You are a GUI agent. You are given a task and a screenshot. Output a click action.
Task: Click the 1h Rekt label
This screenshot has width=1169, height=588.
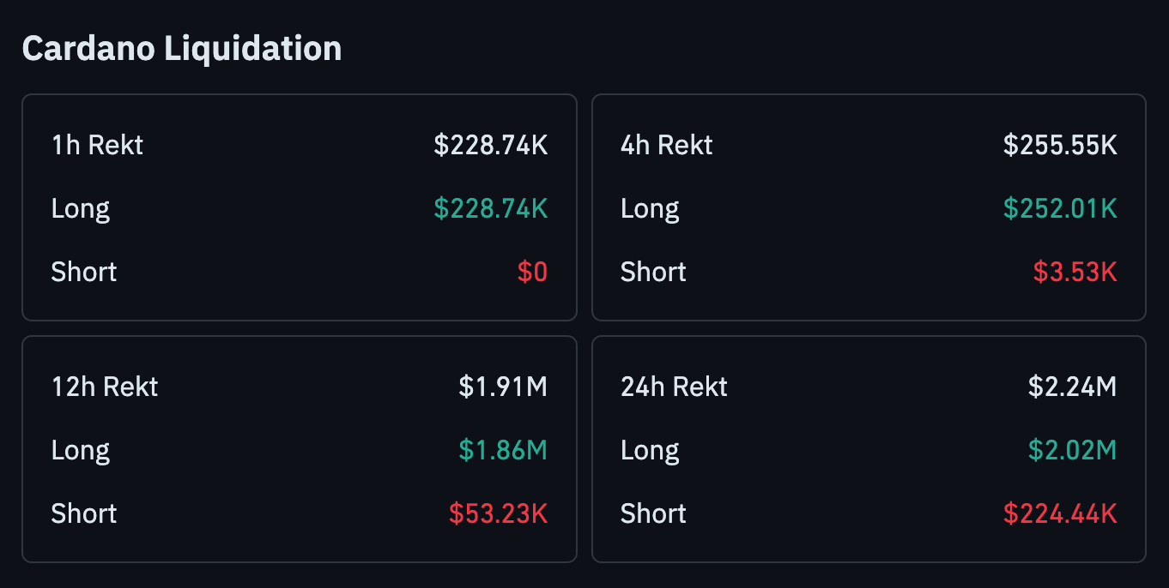pos(97,145)
